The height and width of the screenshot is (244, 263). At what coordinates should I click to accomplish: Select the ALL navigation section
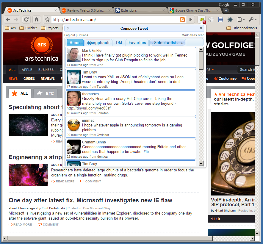click(x=12, y=70)
